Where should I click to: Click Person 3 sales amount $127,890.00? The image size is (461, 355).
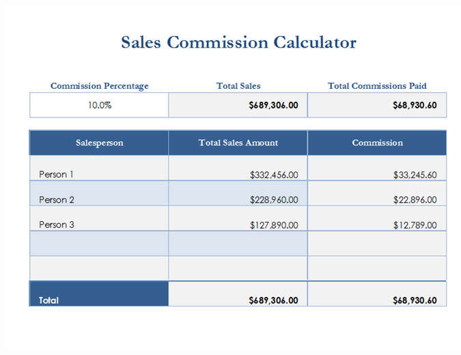click(238, 225)
